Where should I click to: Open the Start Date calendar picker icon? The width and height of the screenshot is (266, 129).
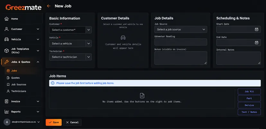(x=256, y=29)
